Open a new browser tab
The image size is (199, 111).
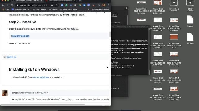pyautogui.click(x=80, y=1)
